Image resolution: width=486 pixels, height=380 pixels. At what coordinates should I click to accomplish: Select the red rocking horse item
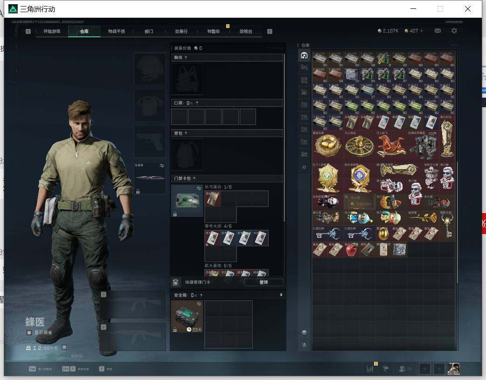[391, 145]
